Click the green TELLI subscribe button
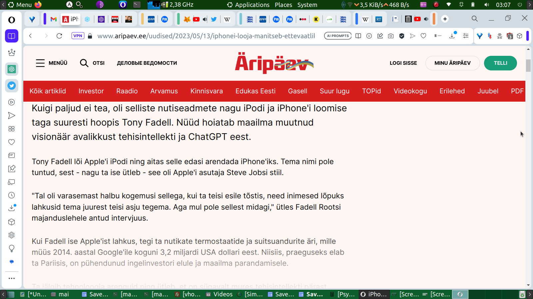The height and width of the screenshot is (299, 533). (500, 63)
